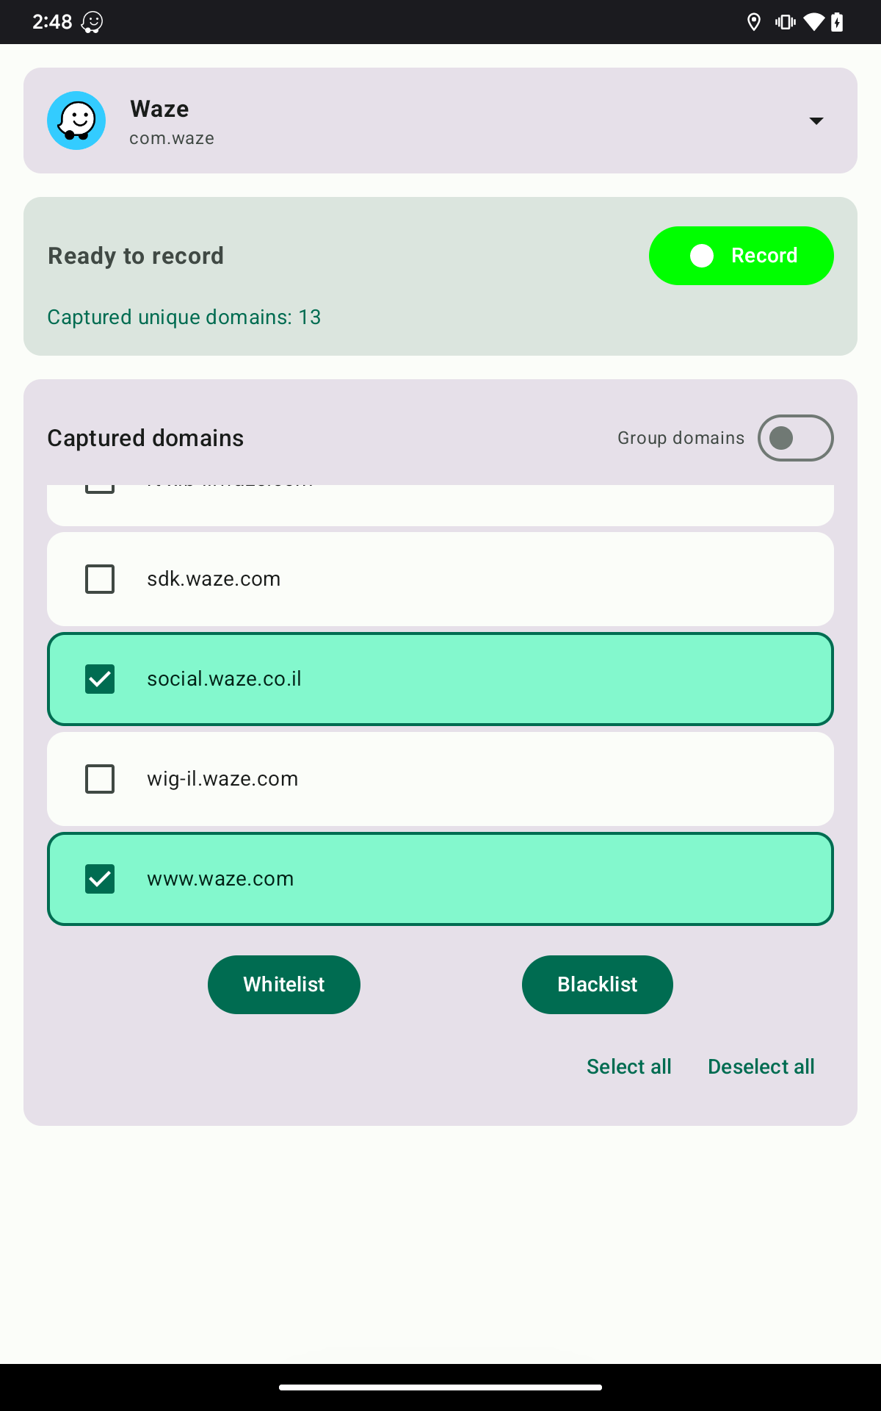Blacklist the selected domains
881x1411 pixels.
click(598, 985)
